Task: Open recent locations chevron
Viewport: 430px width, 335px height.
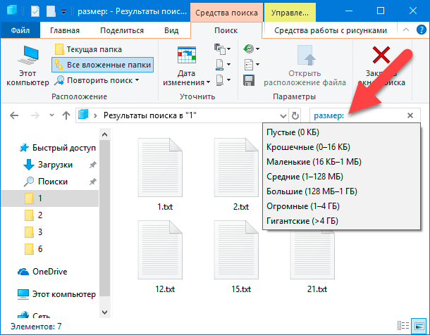Action: click(x=51, y=115)
